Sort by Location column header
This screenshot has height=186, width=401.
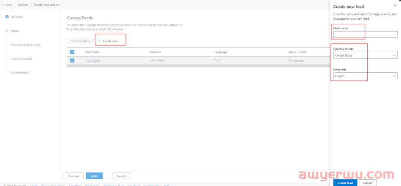pos(155,52)
